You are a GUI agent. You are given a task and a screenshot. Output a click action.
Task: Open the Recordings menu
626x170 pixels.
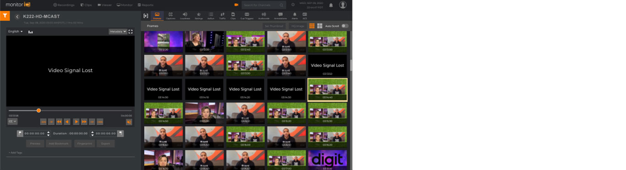(64, 5)
